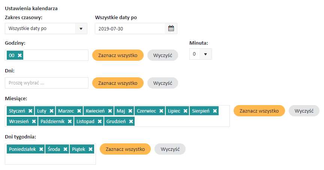Select all days with Zaznacz wszystko
The height and width of the screenshot is (170, 324).
(x=118, y=83)
